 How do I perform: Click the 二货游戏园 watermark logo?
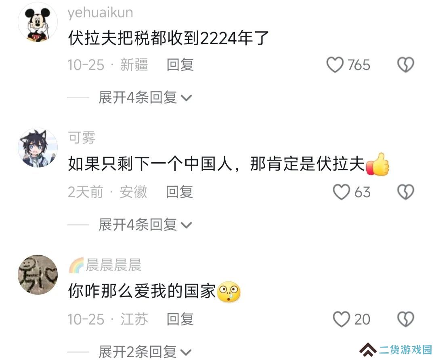(x=396, y=350)
